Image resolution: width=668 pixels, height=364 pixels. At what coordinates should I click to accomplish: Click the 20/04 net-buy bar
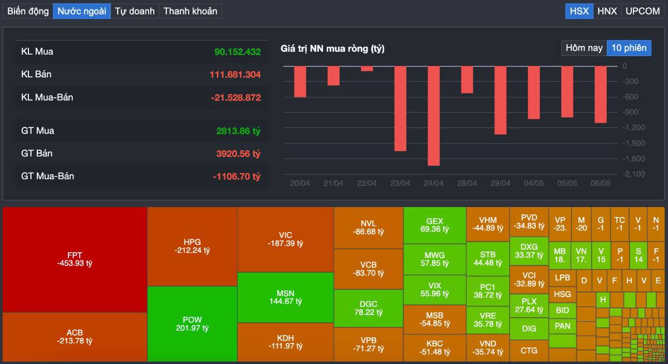pyautogui.click(x=300, y=81)
